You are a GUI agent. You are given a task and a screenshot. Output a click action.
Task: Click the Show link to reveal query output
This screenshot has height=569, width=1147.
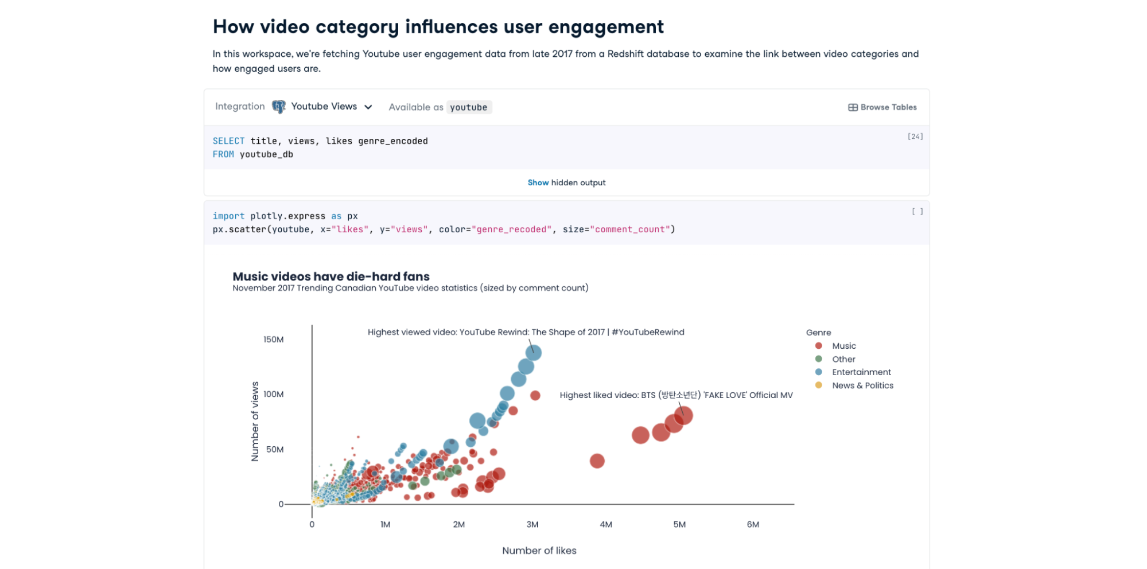[x=538, y=182]
